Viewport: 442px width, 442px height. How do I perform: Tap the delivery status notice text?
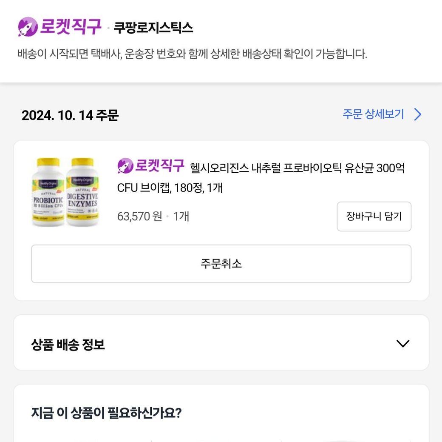point(192,54)
